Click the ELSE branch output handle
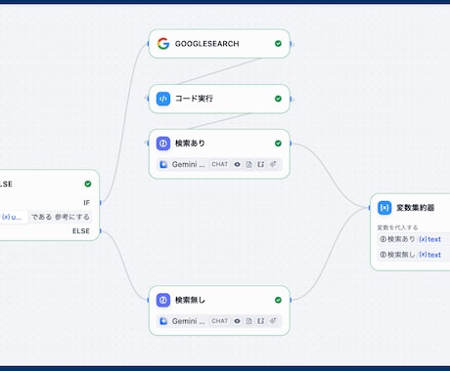Viewport: 450px width, 371px height. (x=101, y=231)
